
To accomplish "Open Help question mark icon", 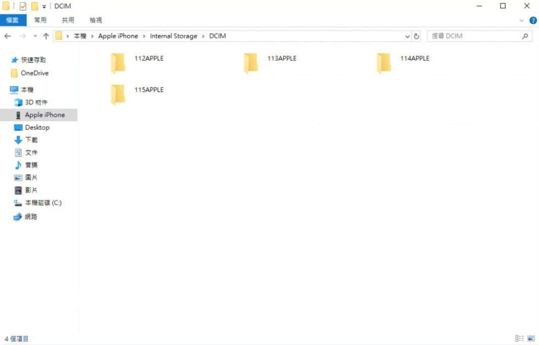I will pyautogui.click(x=533, y=20).
